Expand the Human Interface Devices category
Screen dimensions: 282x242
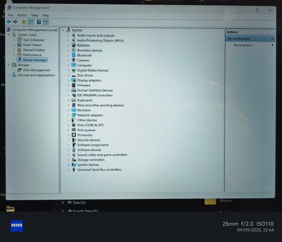click(x=68, y=90)
